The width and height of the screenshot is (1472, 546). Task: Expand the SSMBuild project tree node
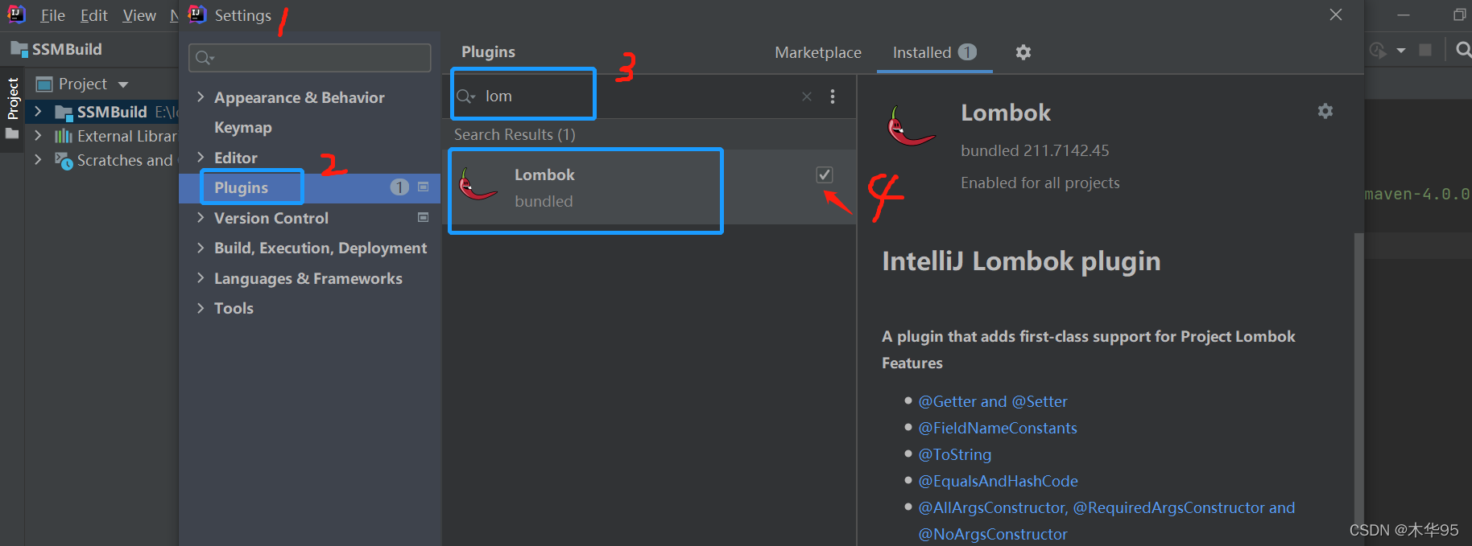coord(38,112)
